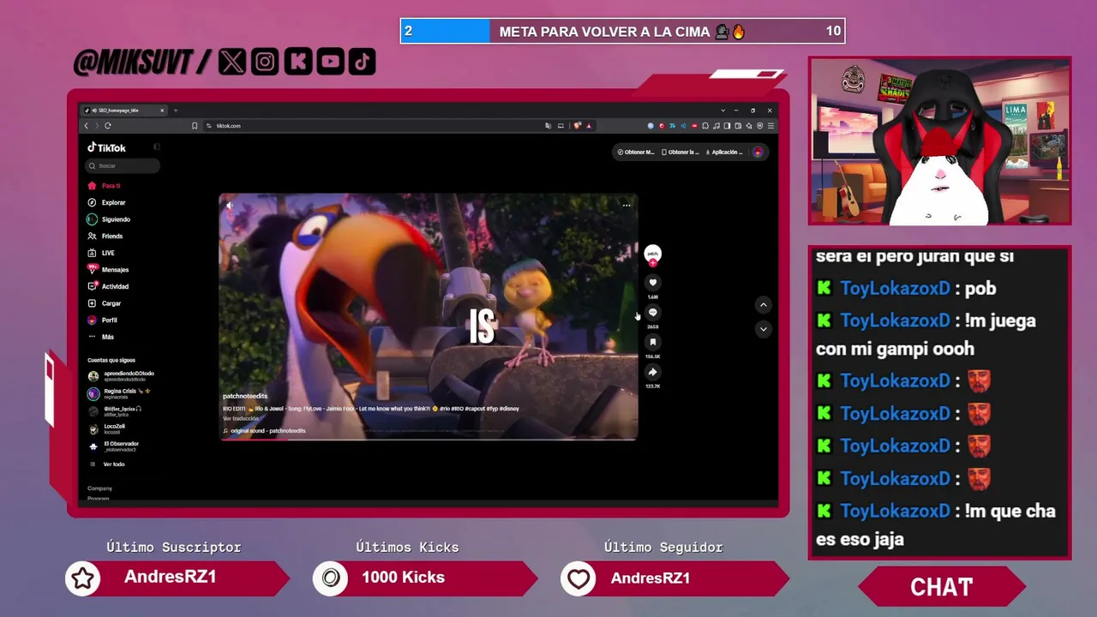
Task: Select the SEO_homepage_title browser tab
Action: [x=124, y=111]
